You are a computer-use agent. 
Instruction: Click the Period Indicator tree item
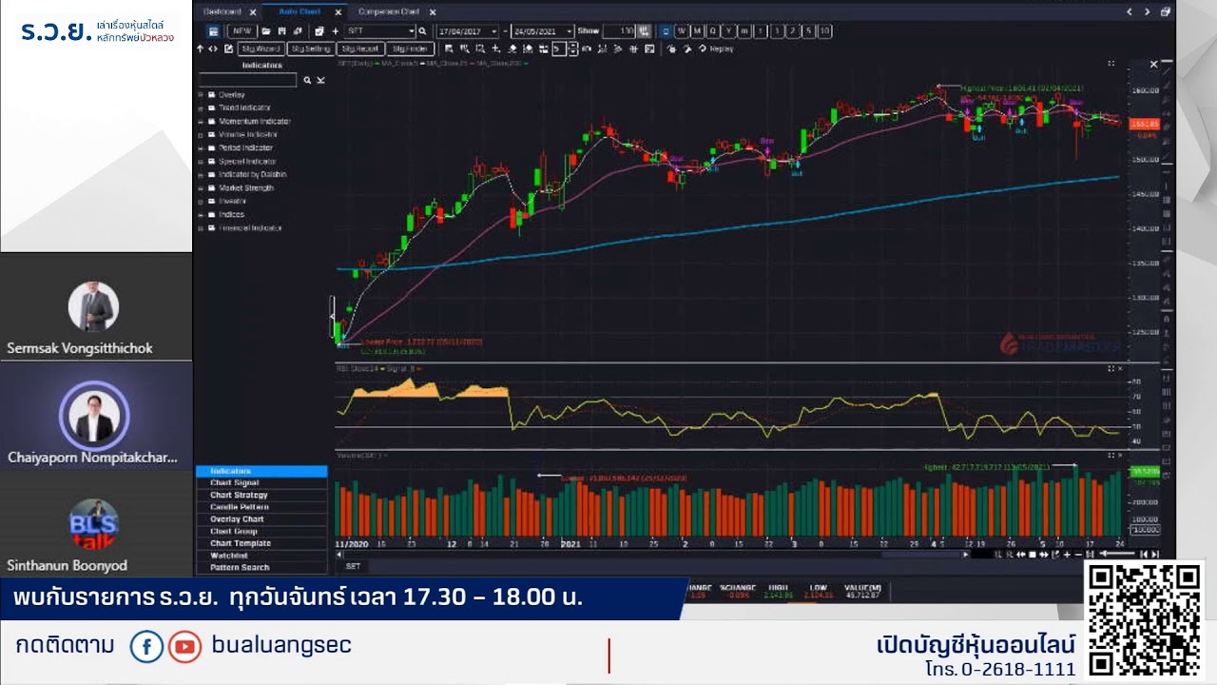246,148
